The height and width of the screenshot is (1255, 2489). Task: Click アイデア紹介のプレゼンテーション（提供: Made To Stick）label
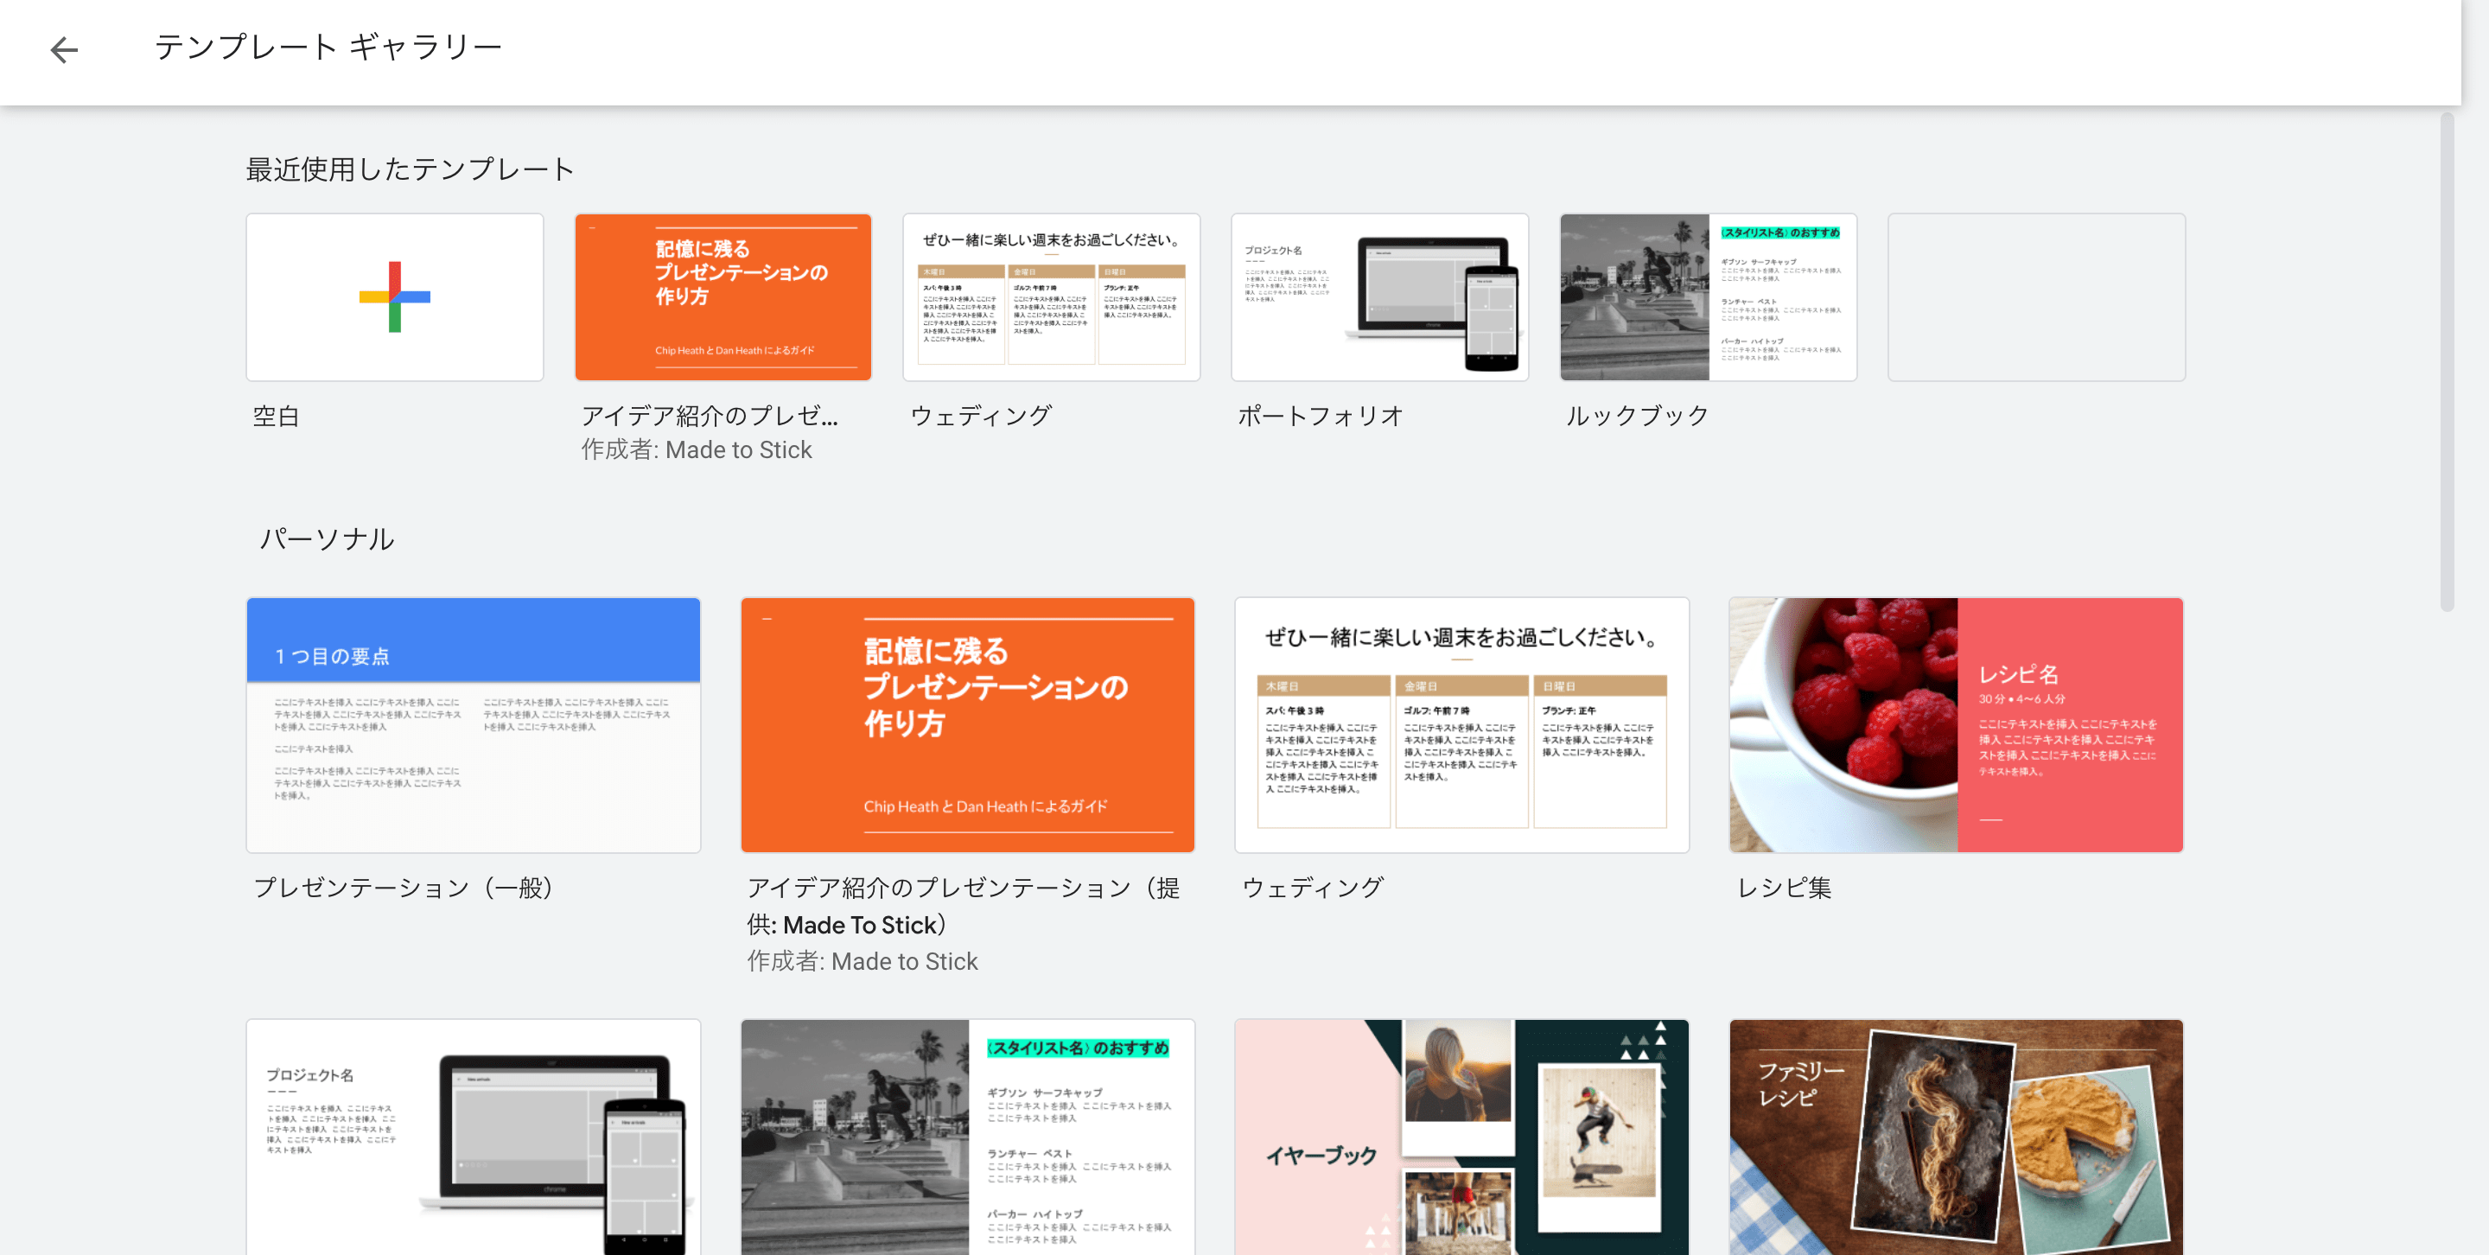point(964,905)
